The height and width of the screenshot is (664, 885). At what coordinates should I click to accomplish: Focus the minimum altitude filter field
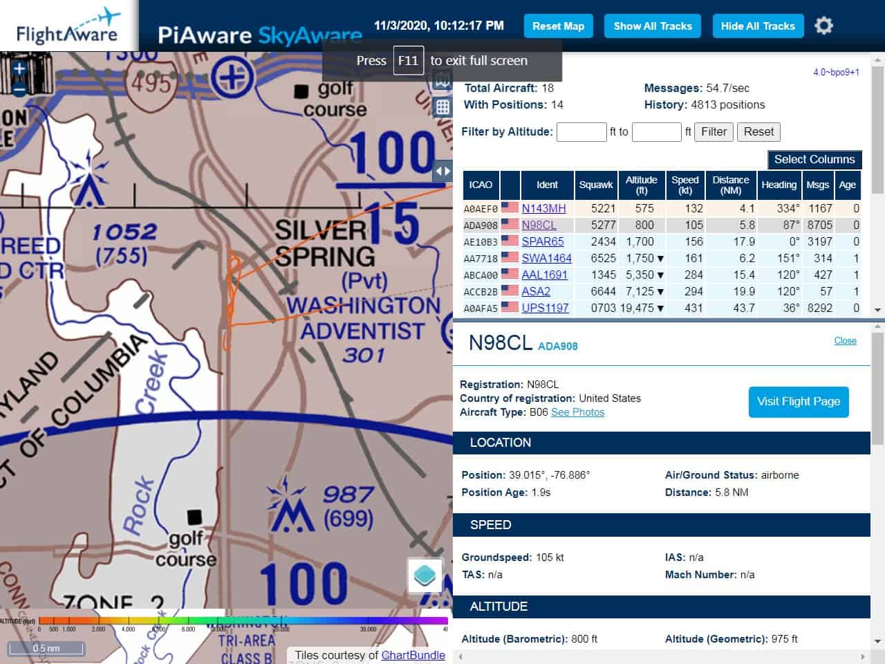[x=581, y=131]
